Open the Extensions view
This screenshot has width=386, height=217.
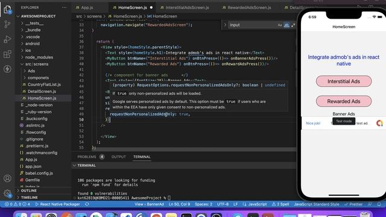click(7, 54)
